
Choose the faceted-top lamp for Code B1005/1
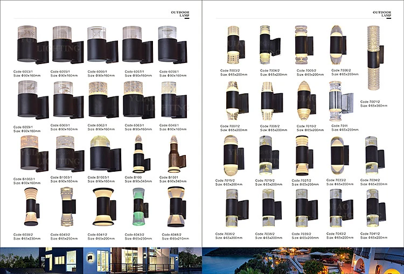tap(106, 154)
